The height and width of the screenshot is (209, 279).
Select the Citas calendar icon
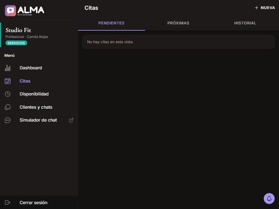(x=8, y=81)
